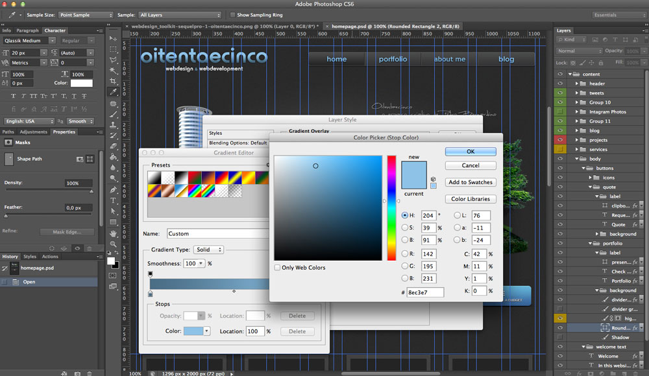
Task: Switch to the Paragraph tab
Action: point(27,30)
